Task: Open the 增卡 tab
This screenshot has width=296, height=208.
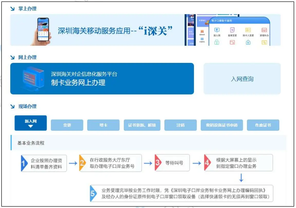Action: (103, 125)
